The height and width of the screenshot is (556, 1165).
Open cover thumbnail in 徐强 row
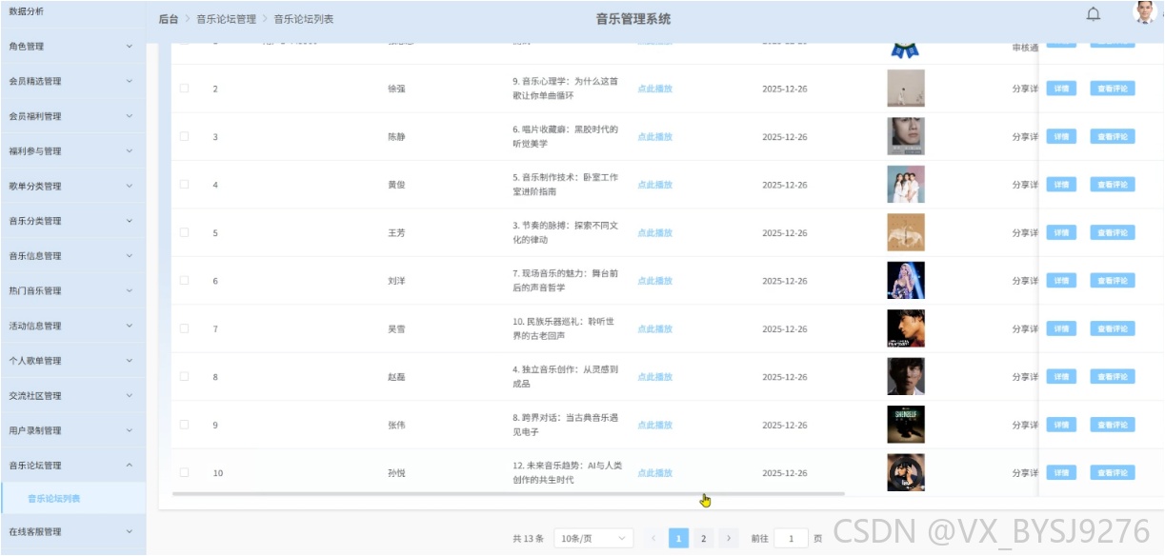point(906,89)
